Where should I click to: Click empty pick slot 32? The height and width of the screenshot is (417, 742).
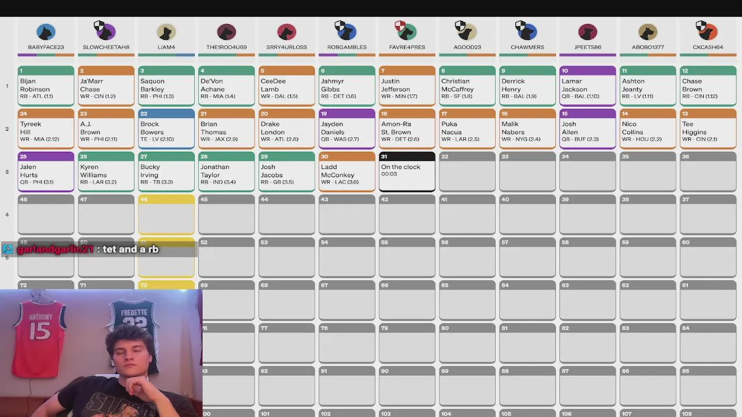[467, 171]
